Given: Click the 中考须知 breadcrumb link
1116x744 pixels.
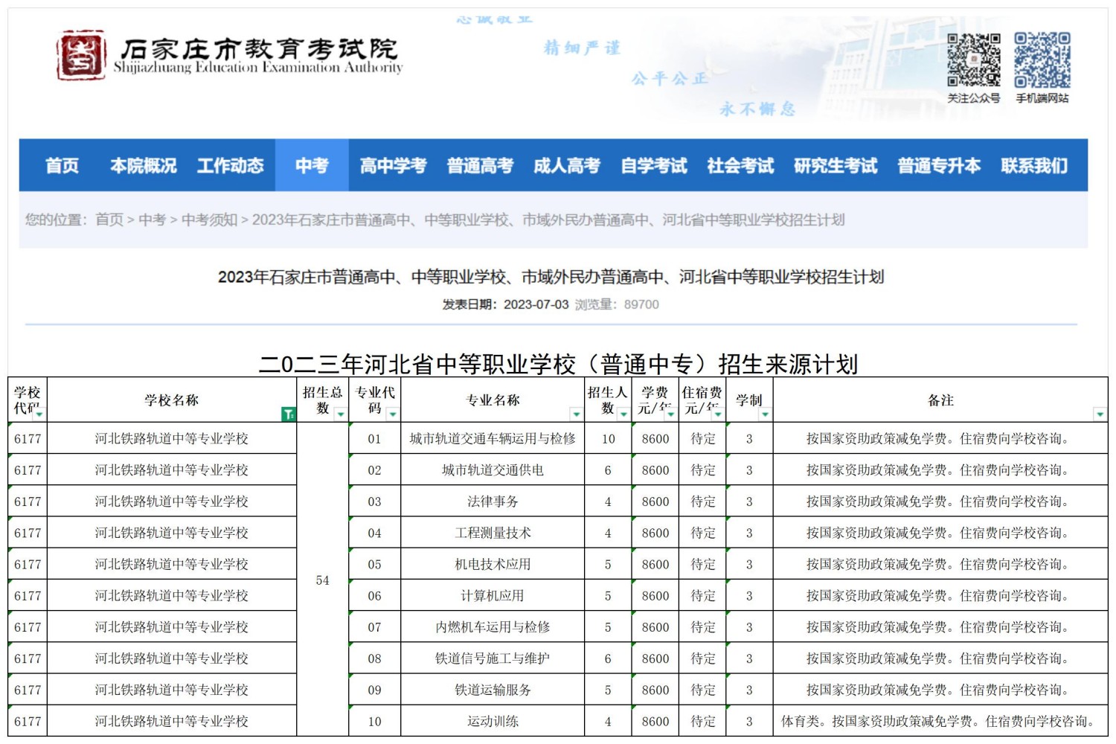Looking at the screenshot, I should (x=209, y=219).
